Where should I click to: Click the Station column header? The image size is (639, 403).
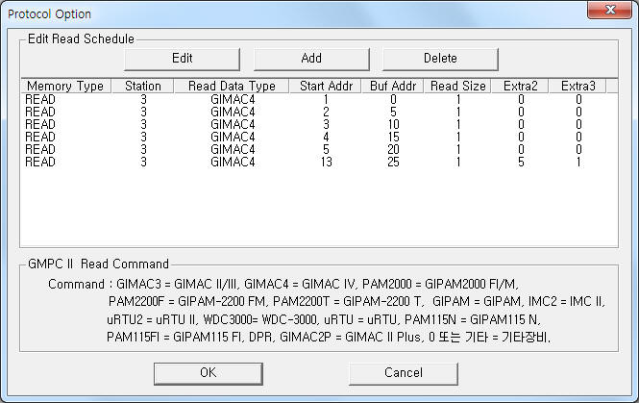pos(143,86)
